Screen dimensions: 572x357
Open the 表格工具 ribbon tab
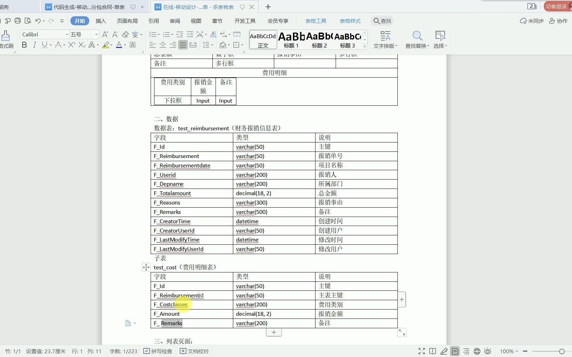click(x=316, y=21)
